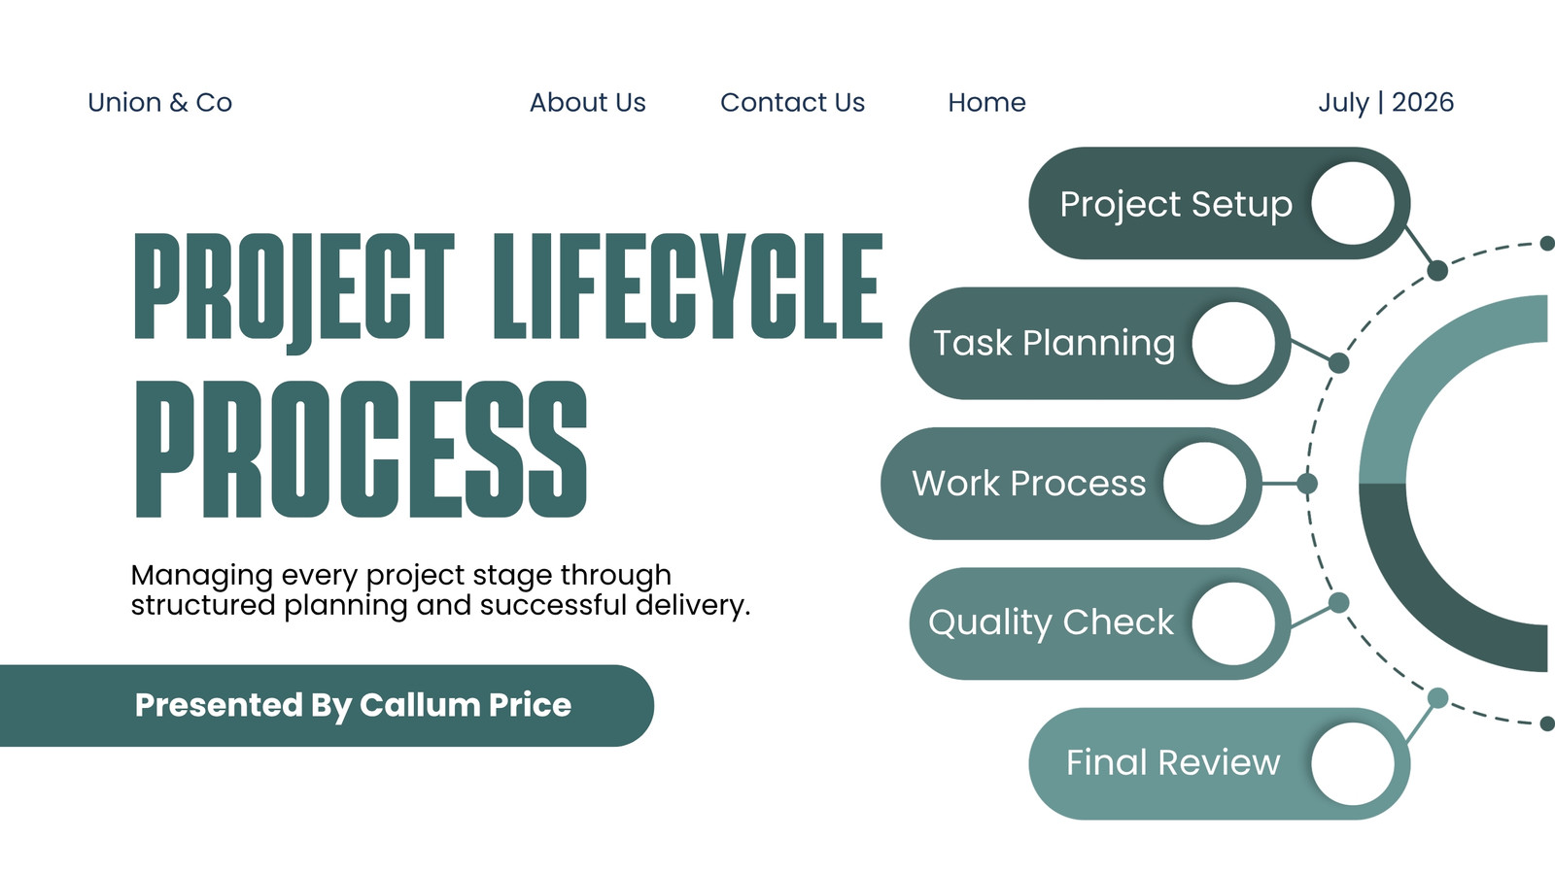Open the Contact Us menu item
Screen dimensions: 1555x874
coord(792,102)
